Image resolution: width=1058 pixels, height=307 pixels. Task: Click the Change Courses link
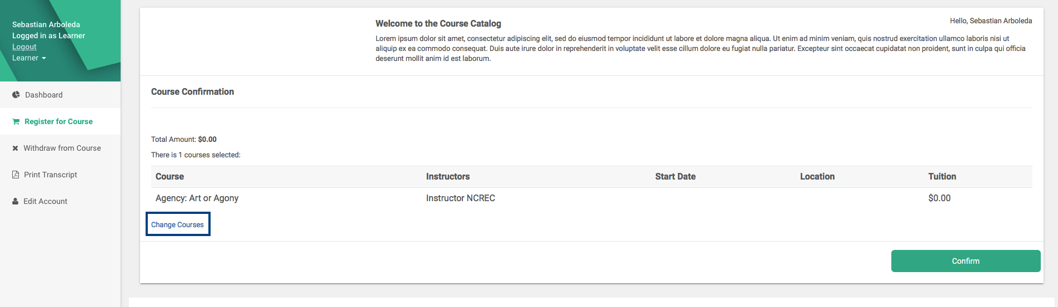pos(177,224)
